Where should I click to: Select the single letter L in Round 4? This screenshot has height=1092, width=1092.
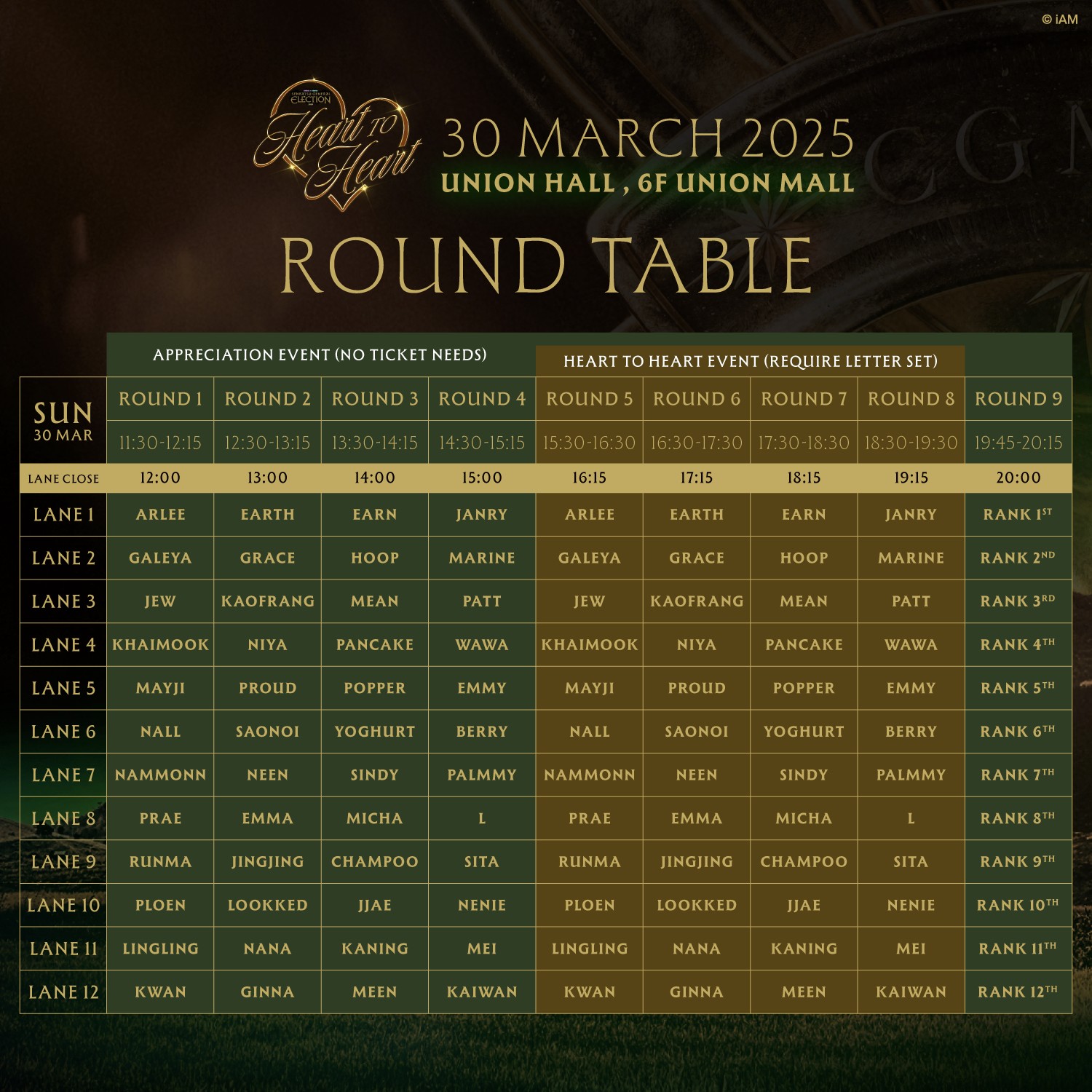coord(482,818)
